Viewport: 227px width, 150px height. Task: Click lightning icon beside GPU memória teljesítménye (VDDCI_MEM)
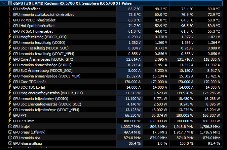[x=10, y=110]
